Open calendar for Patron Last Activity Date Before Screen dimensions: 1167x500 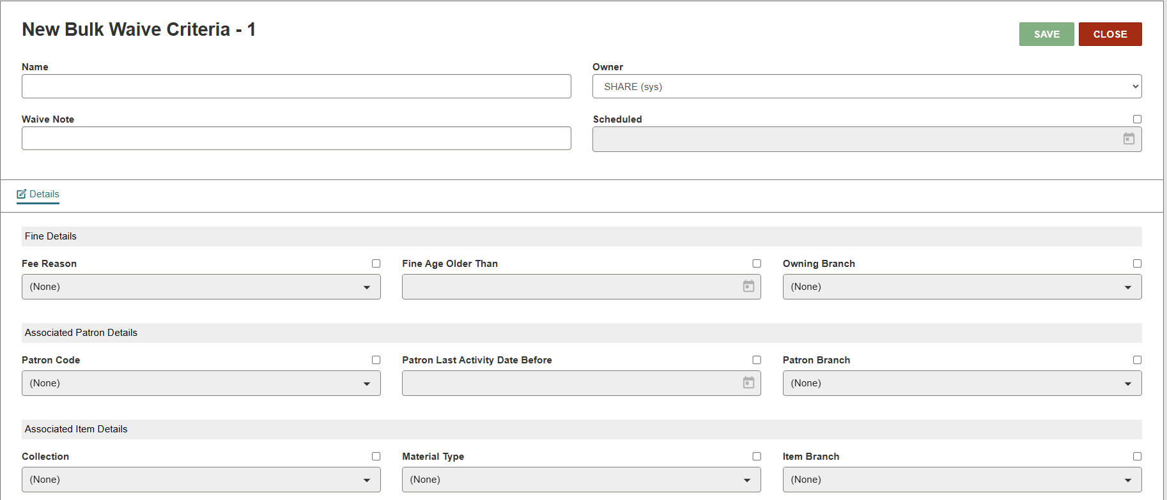[x=748, y=383]
